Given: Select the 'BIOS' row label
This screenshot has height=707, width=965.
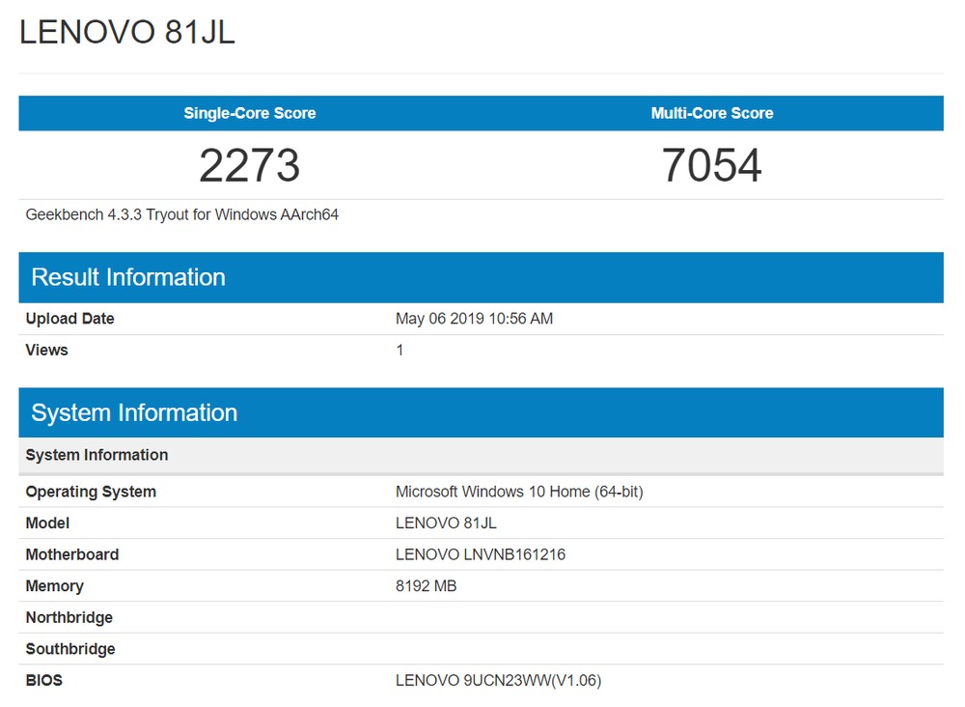Looking at the screenshot, I should (44, 680).
